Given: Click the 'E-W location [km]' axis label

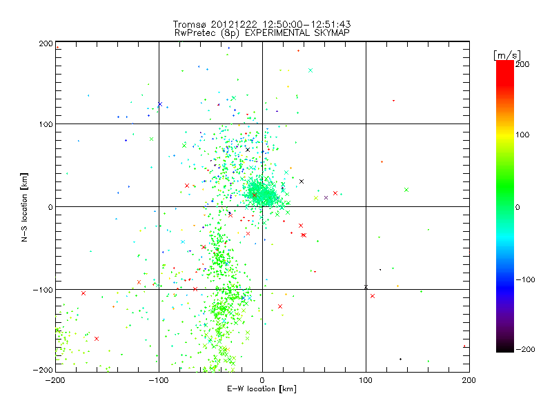Looking at the screenshot, I should point(262,388).
